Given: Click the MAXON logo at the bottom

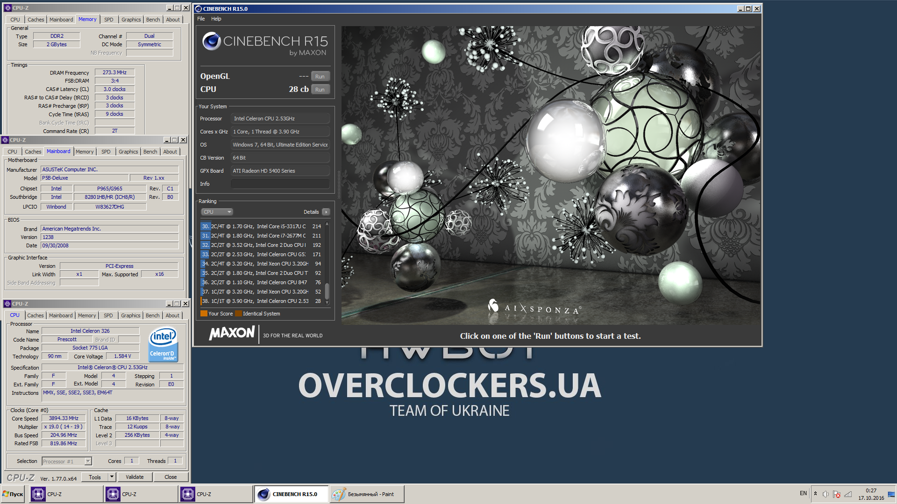Looking at the screenshot, I should point(232,333).
